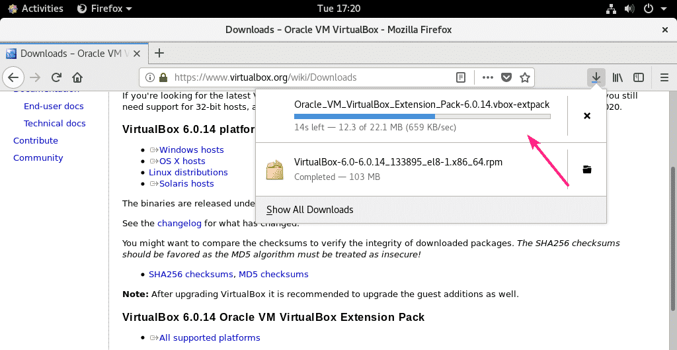Toggle the sidebar panel
The width and height of the screenshot is (677, 350).
[639, 77]
